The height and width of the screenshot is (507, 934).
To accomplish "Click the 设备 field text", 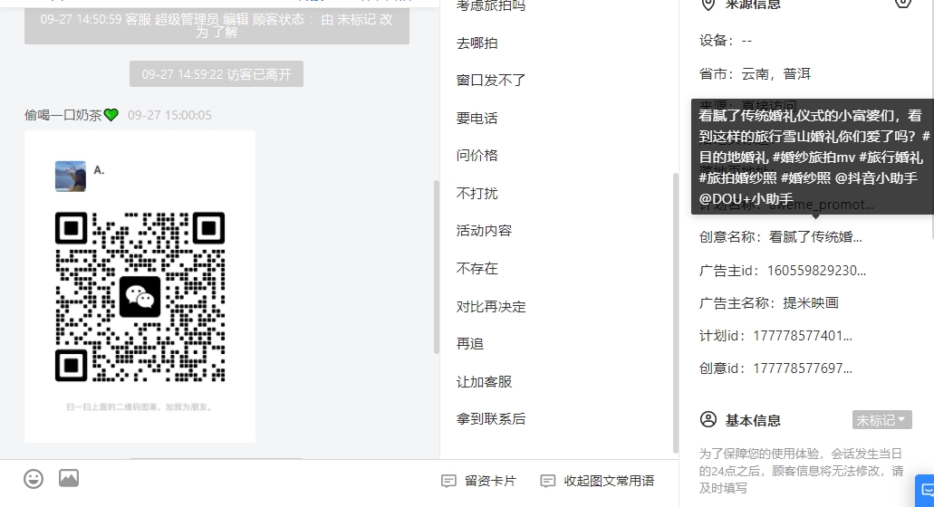I will pyautogui.click(x=726, y=41).
